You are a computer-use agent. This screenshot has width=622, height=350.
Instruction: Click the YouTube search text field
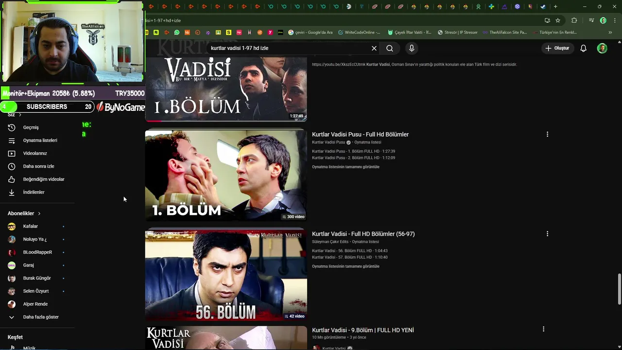tap(289, 48)
